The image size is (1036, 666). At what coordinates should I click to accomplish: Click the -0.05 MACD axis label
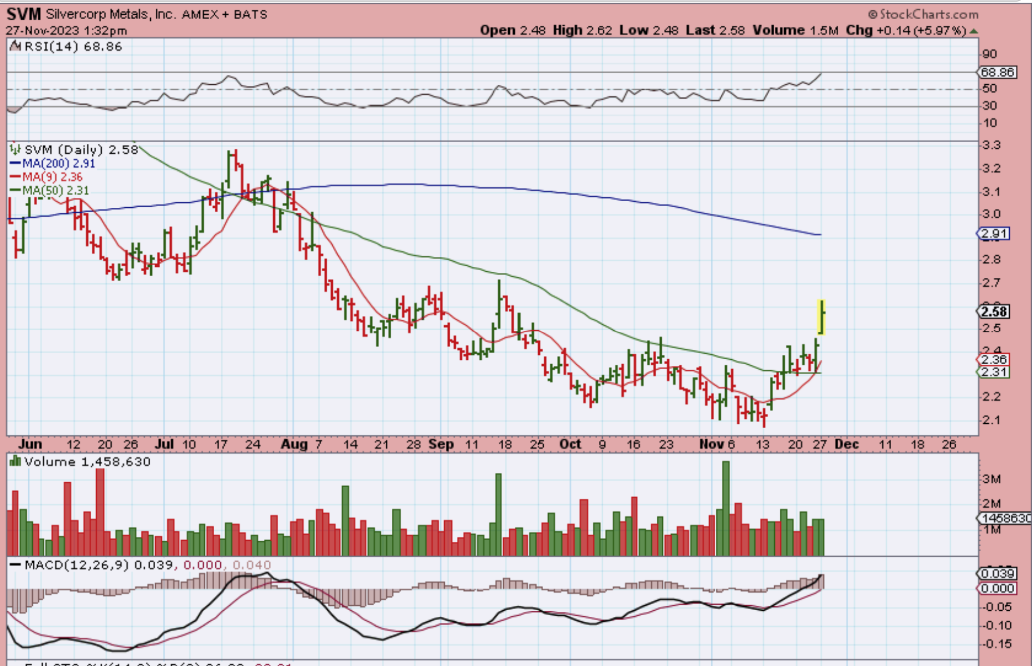point(997,607)
